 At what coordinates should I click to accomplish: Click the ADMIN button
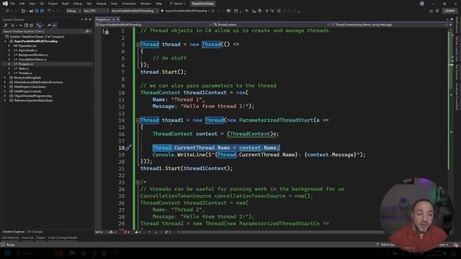(449, 11)
